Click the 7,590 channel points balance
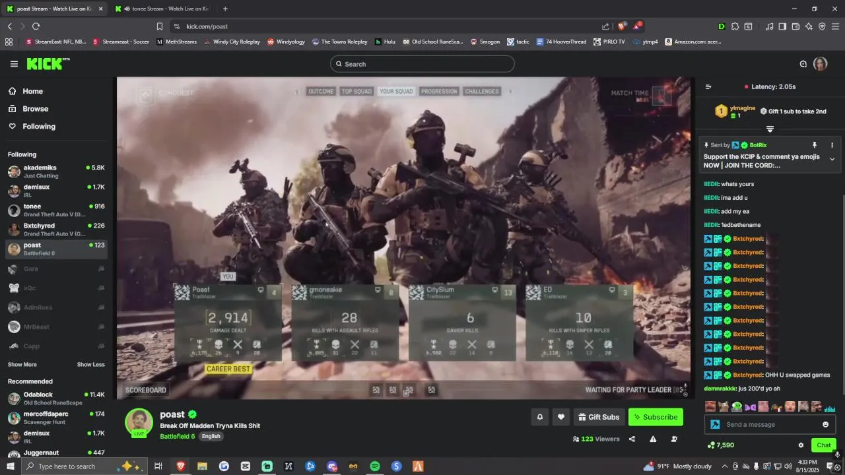This screenshot has height=475, width=845. 720,445
